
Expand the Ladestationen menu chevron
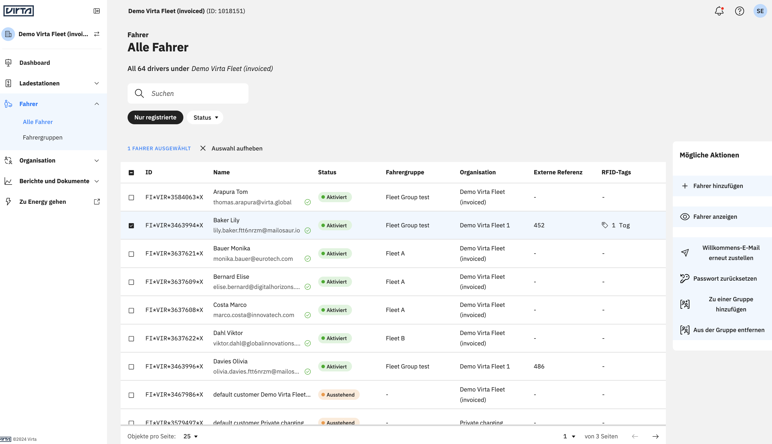point(96,83)
